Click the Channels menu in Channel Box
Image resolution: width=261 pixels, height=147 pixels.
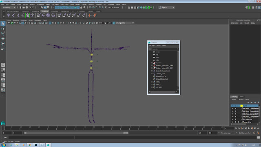pyautogui.click(x=234, y=23)
